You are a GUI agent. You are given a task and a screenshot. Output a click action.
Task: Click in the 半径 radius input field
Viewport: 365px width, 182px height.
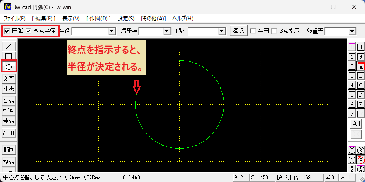click(x=90, y=31)
